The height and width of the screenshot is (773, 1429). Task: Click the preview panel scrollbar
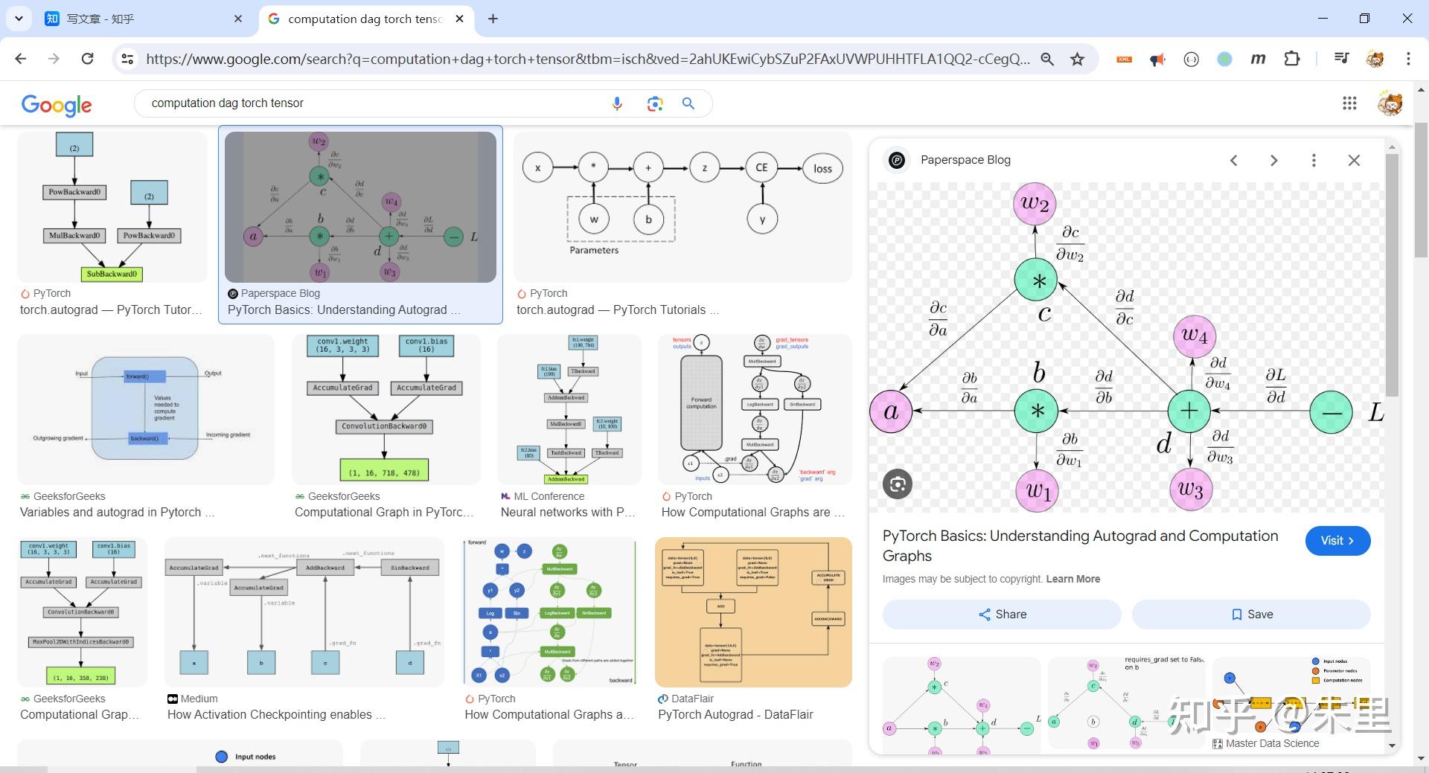tap(1392, 275)
